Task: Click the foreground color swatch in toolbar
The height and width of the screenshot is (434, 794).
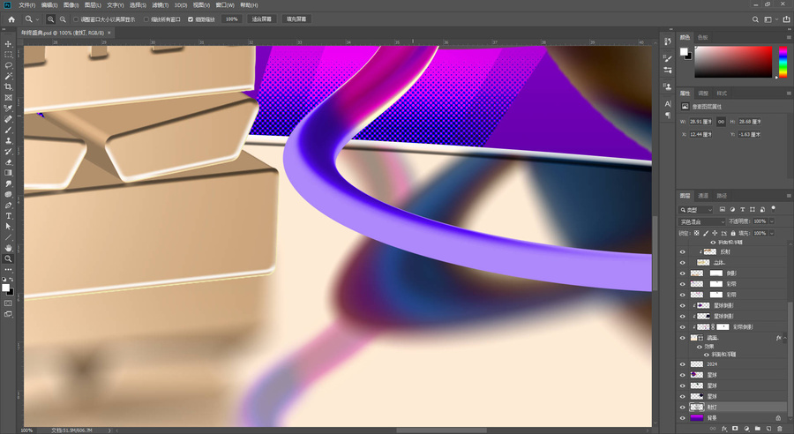Action: pyautogui.click(x=5, y=288)
